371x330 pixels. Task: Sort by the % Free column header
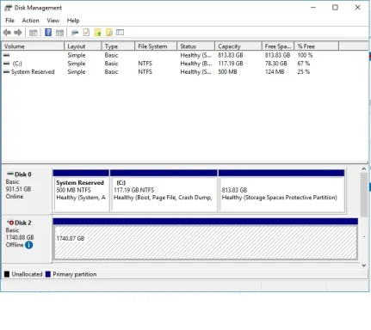[x=317, y=46]
